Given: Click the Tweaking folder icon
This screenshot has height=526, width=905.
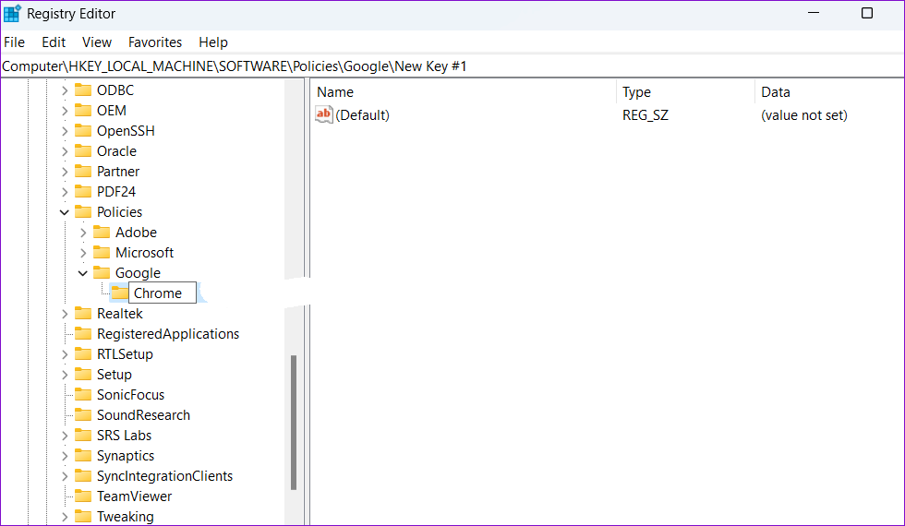Looking at the screenshot, I should coord(83,516).
